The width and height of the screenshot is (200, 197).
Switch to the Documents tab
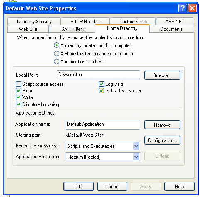171,29
